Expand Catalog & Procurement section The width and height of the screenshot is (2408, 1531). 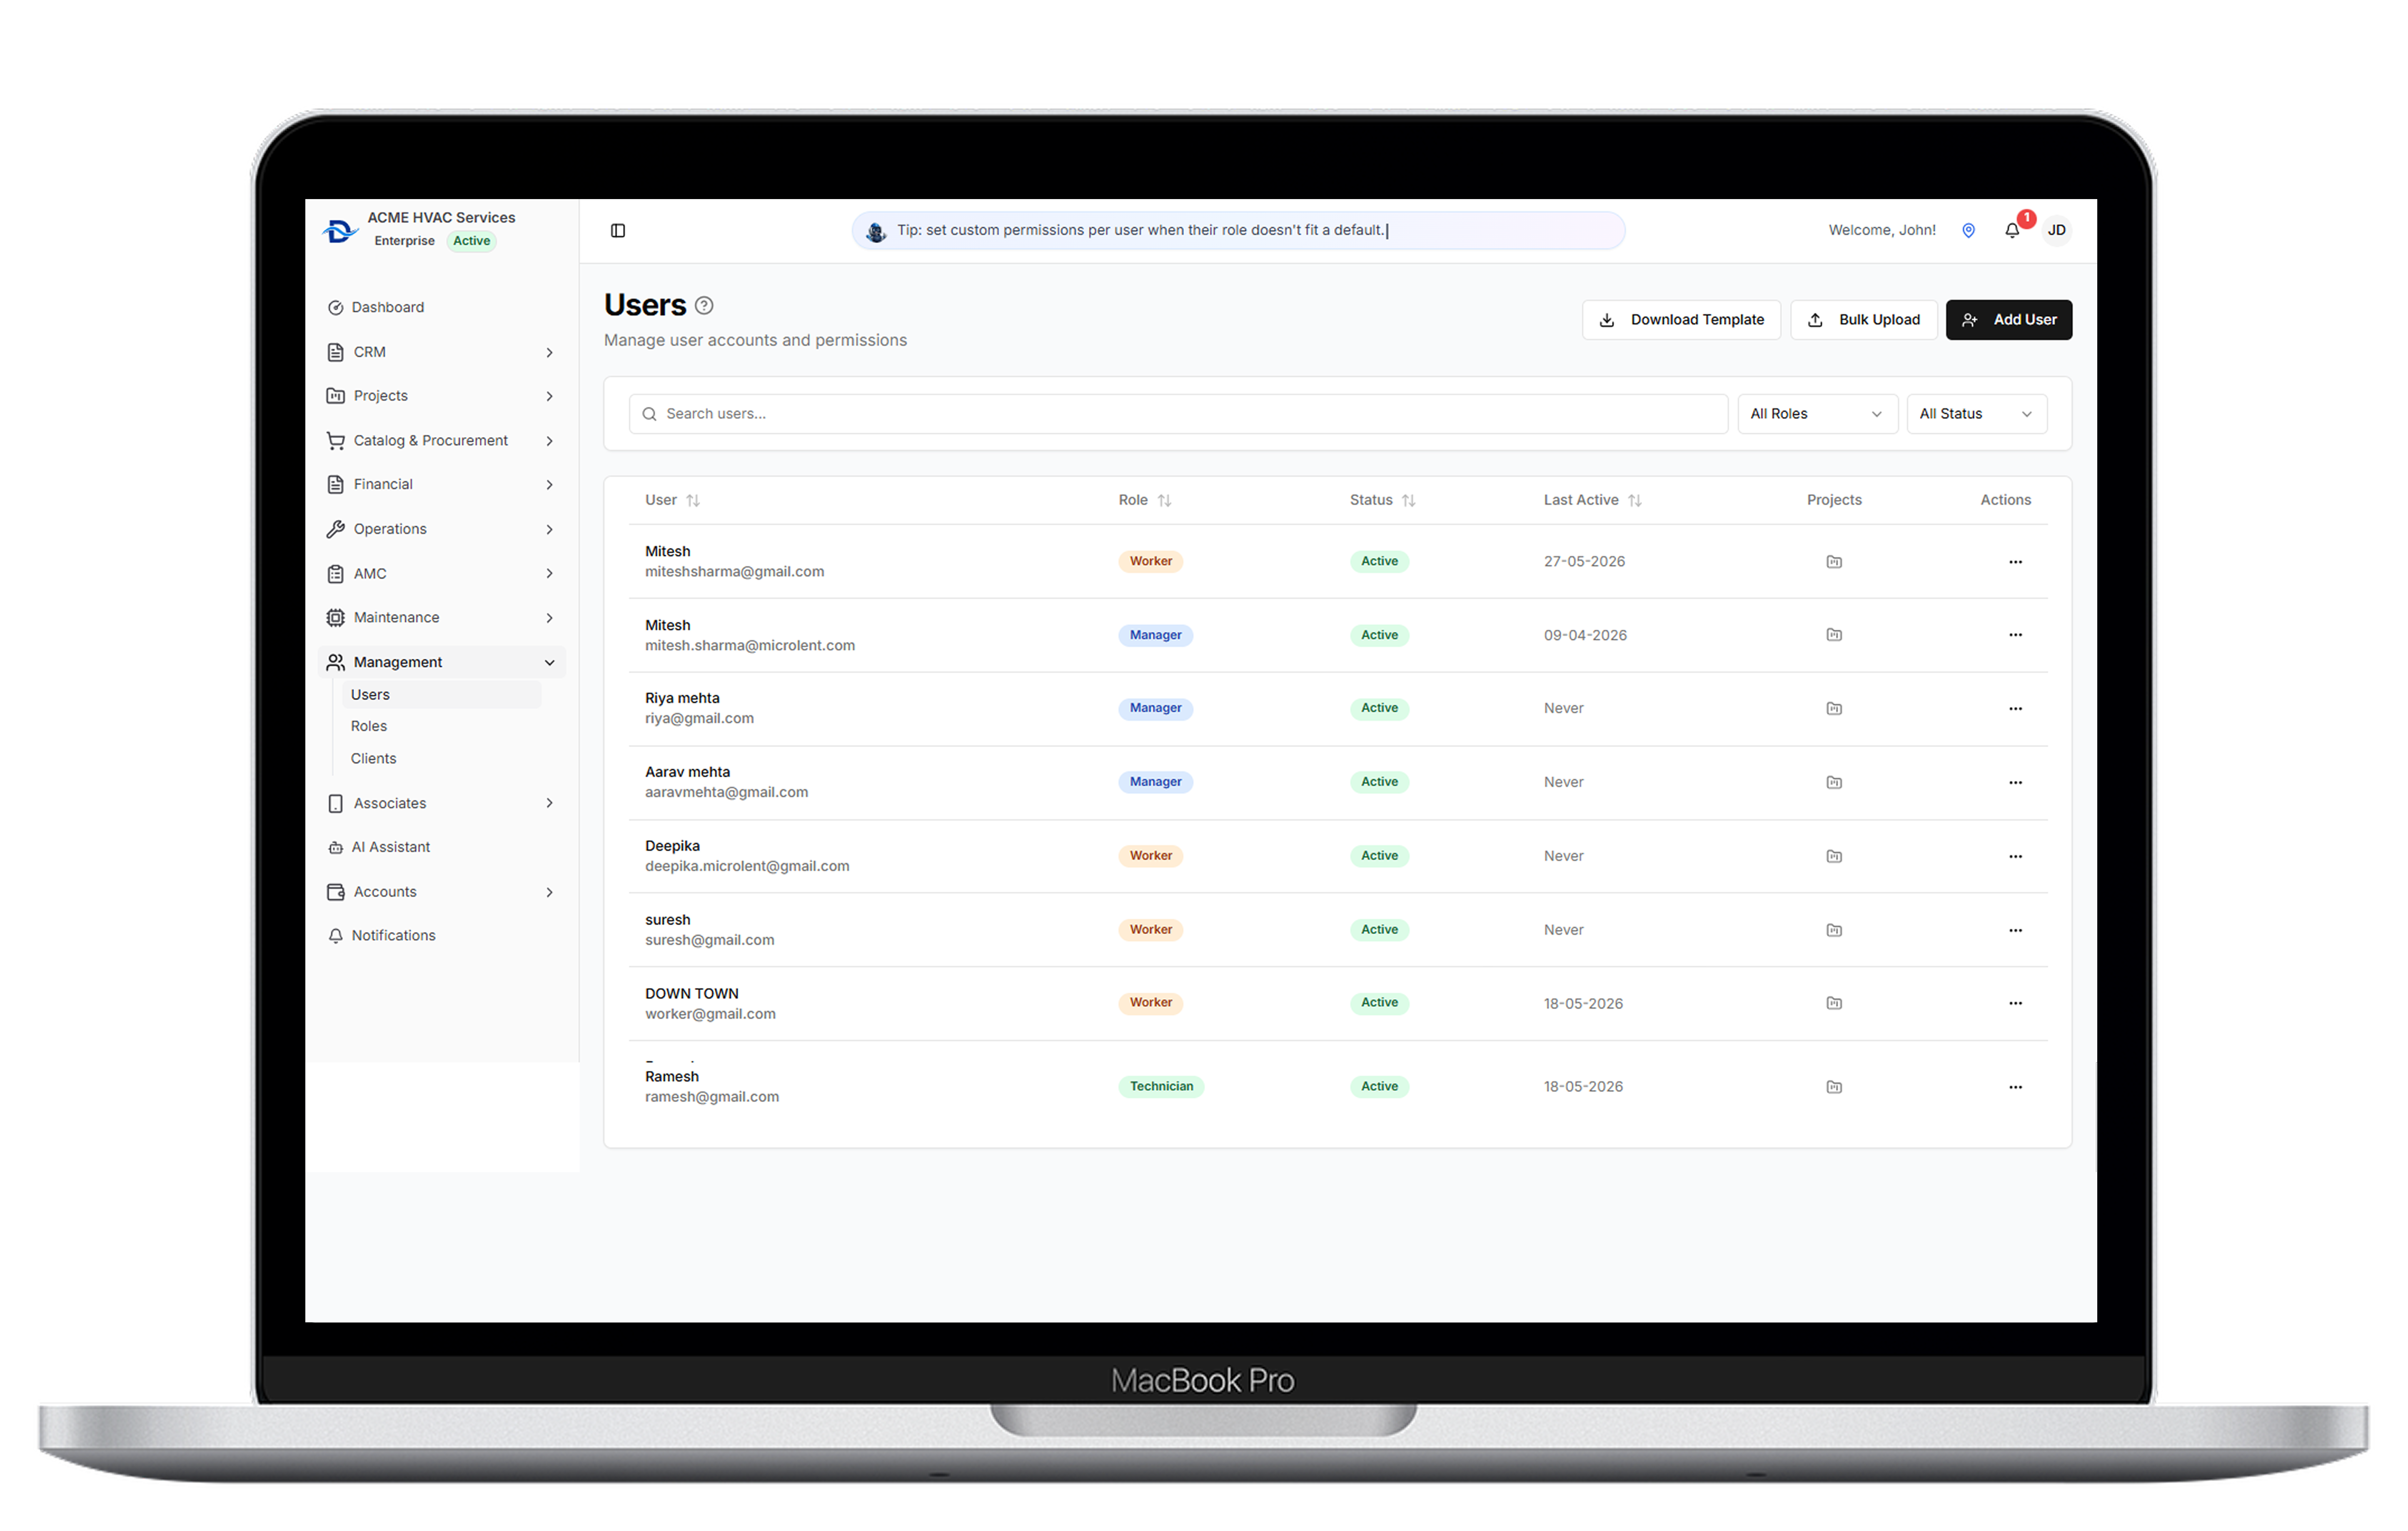[x=441, y=441]
